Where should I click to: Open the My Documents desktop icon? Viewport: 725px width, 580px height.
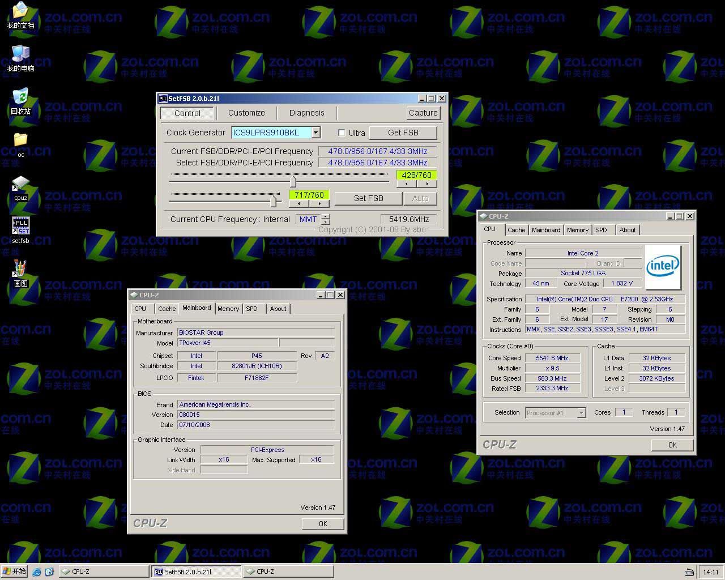20,15
